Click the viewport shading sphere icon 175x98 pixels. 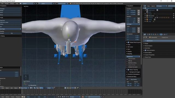(31, 88)
